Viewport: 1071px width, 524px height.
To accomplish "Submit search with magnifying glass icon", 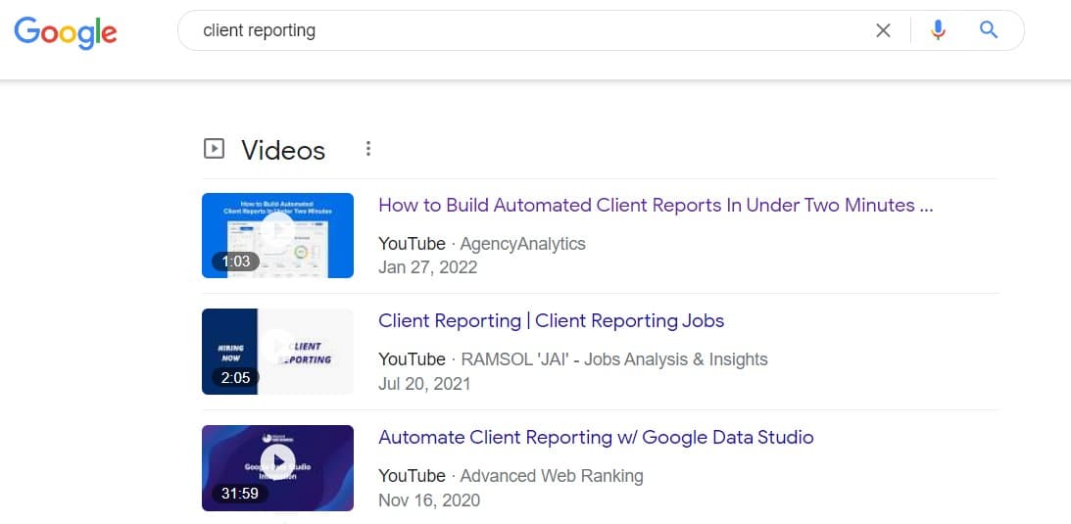I will coord(989,29).
